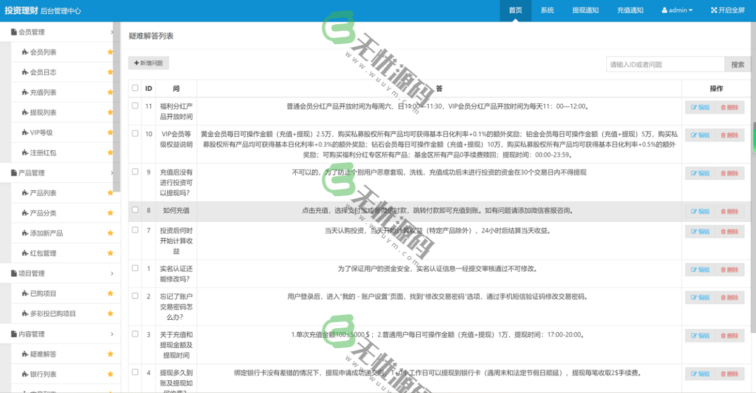The height and width of the screenshot is (393, 756).
Task: Switch to the 系统 tab
Action: (547, 10)
